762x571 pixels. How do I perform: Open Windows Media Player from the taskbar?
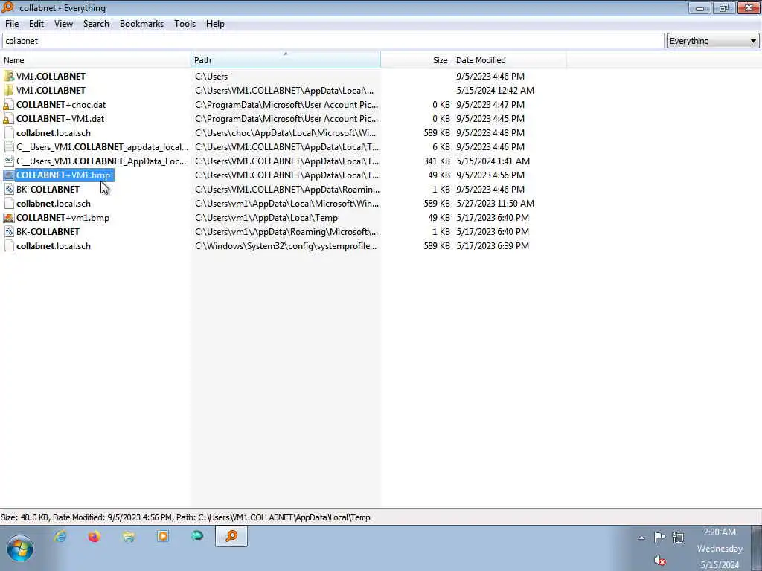pos(163,536)
